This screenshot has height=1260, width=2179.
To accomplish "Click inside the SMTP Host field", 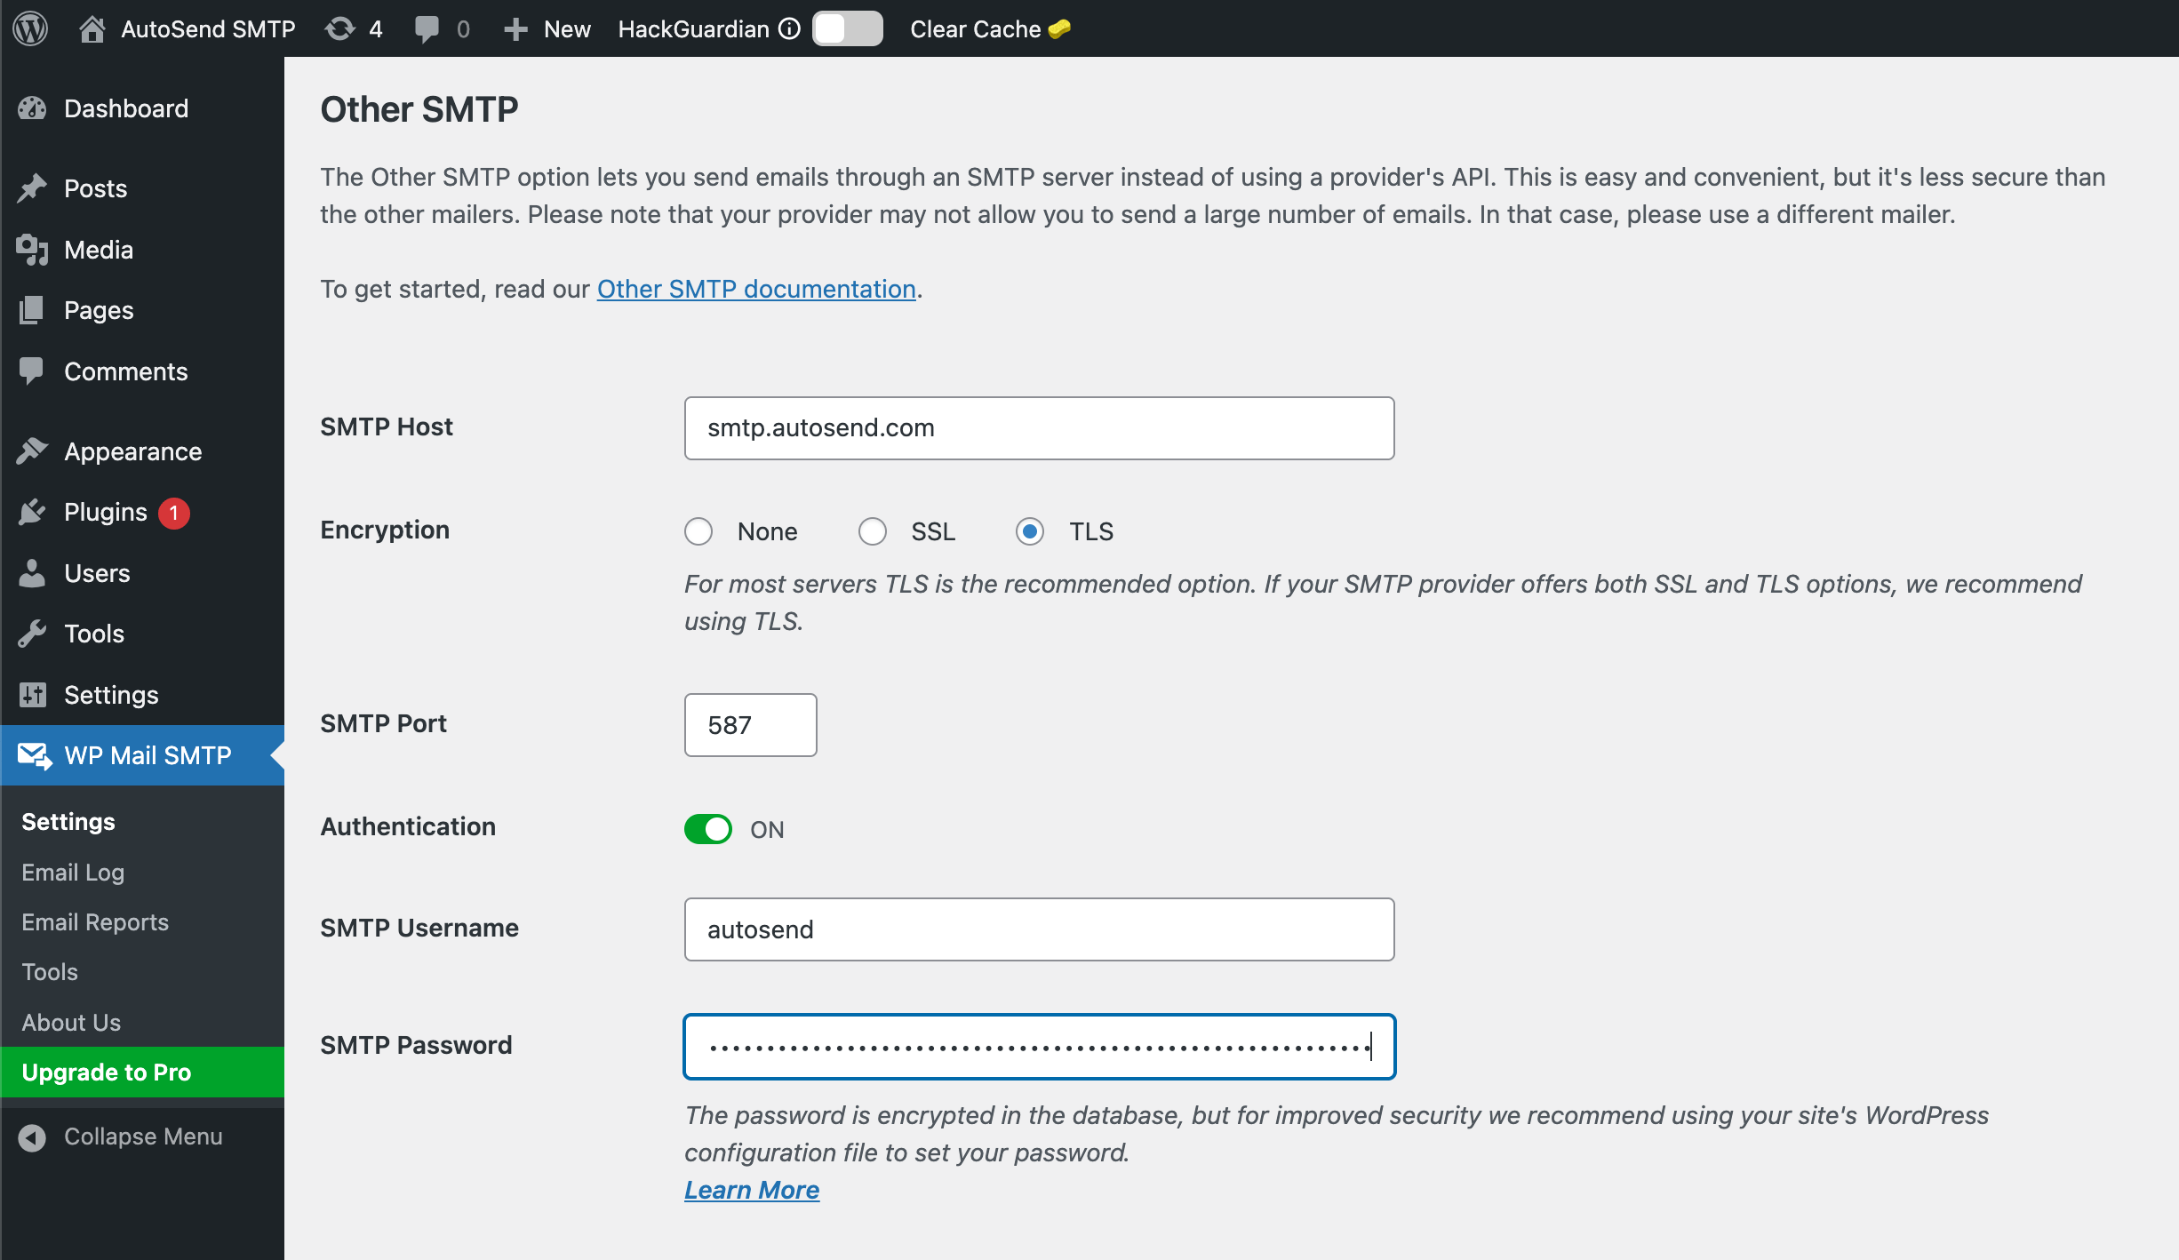I will pos(1039,427).
